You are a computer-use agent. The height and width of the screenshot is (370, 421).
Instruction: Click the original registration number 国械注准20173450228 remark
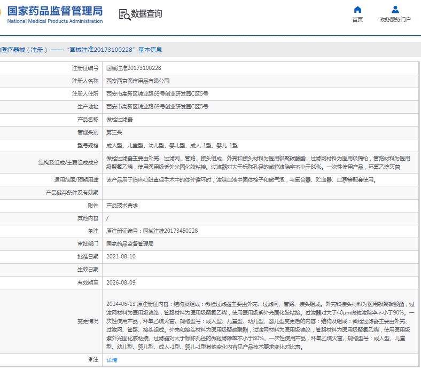tap(152, 231)
